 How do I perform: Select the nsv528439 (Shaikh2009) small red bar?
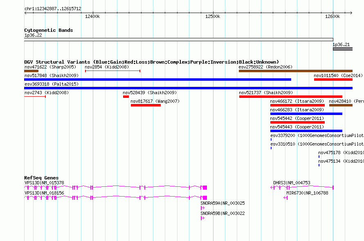126,97
